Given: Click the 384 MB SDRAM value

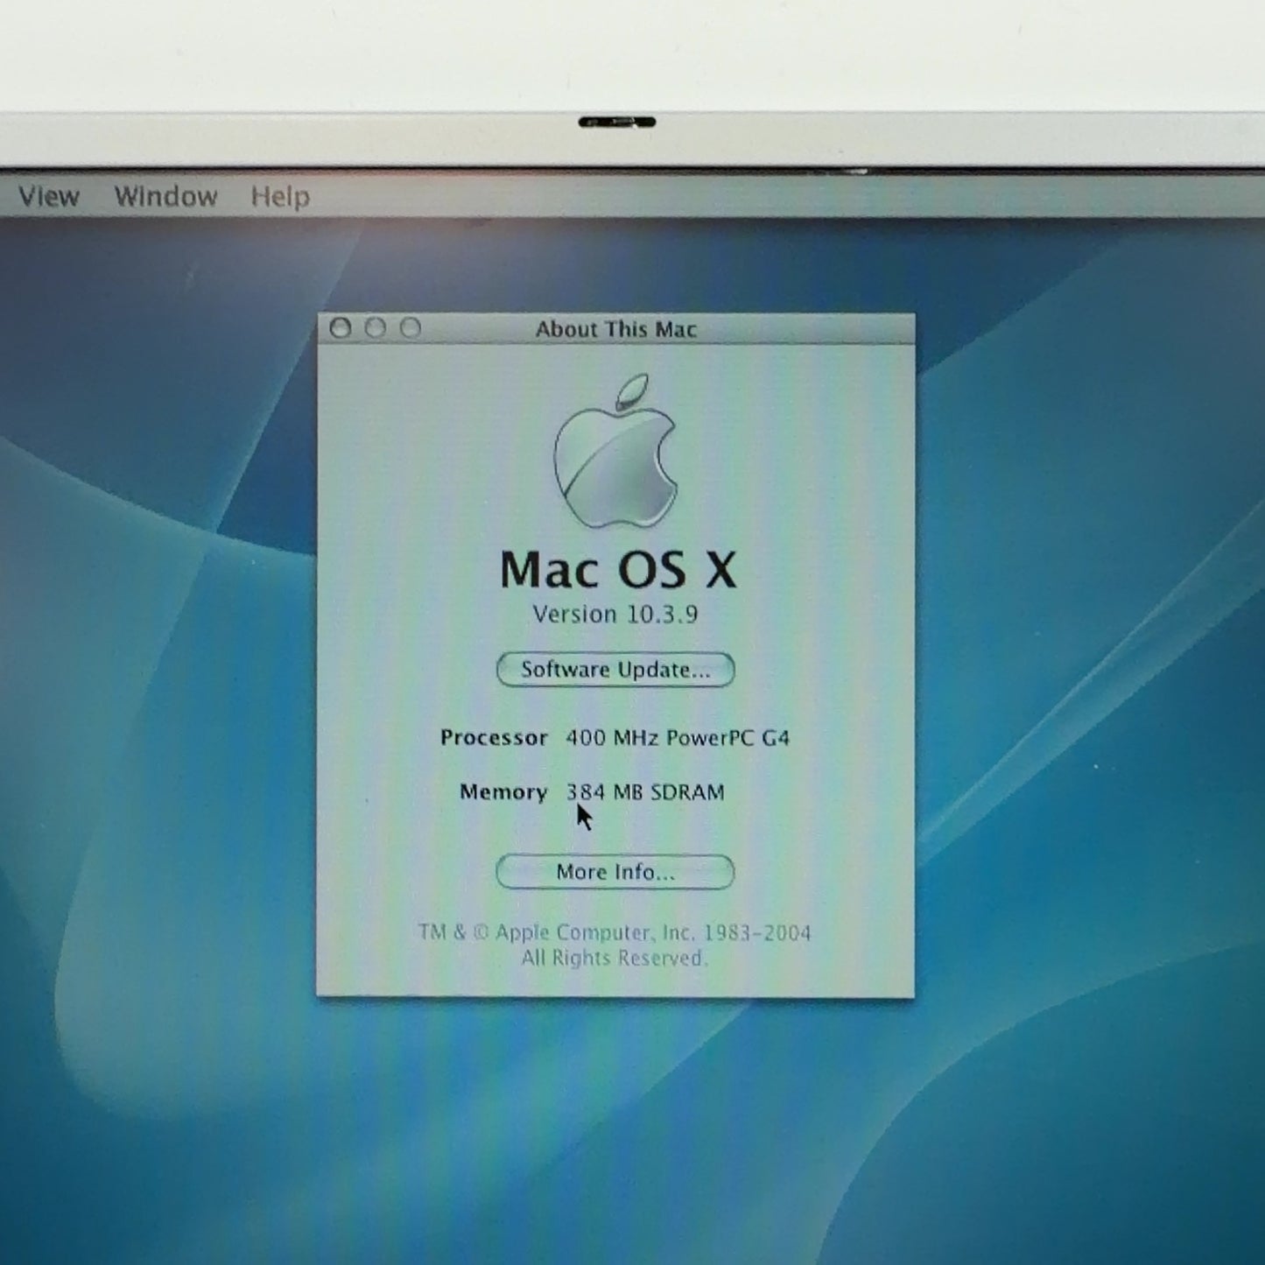Looking at the screenshot, I should pos(645,792).
